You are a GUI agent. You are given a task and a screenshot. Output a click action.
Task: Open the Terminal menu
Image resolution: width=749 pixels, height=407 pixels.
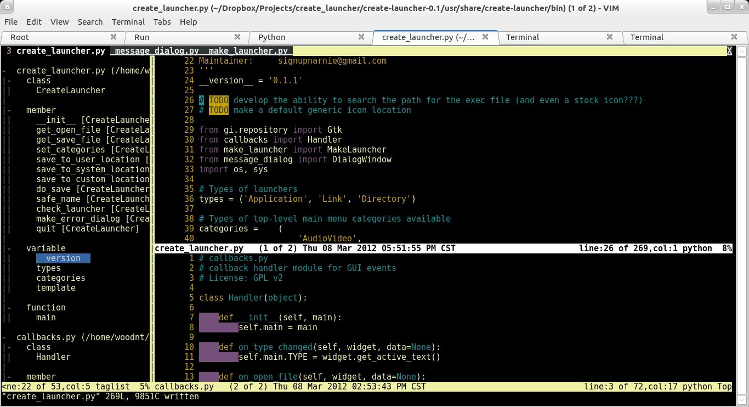click(x=128, y=22)
